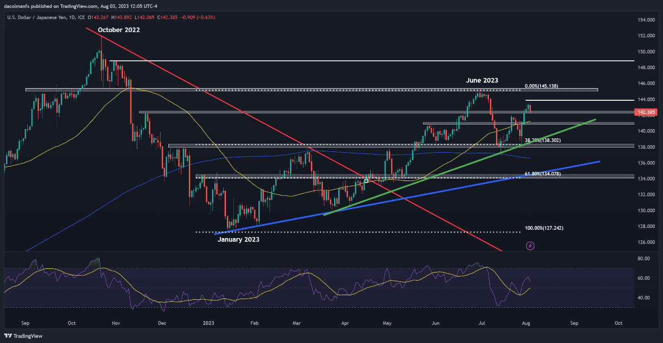Click the open value O143.267
This screenshot has width=663, height=343.
click(99, 17)
